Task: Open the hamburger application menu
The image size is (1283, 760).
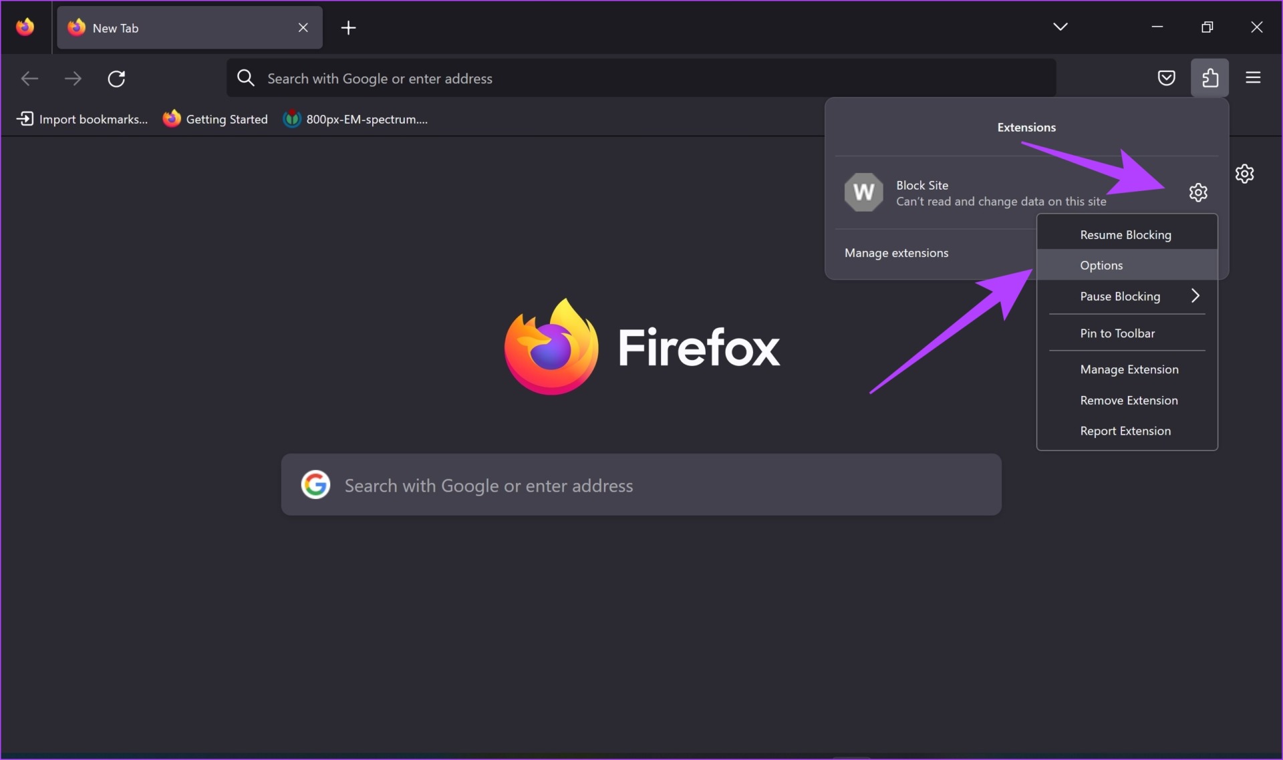Action: pos(1253,78)
